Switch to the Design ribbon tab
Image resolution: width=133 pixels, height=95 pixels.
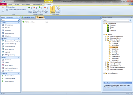click(x=49, y=4)
